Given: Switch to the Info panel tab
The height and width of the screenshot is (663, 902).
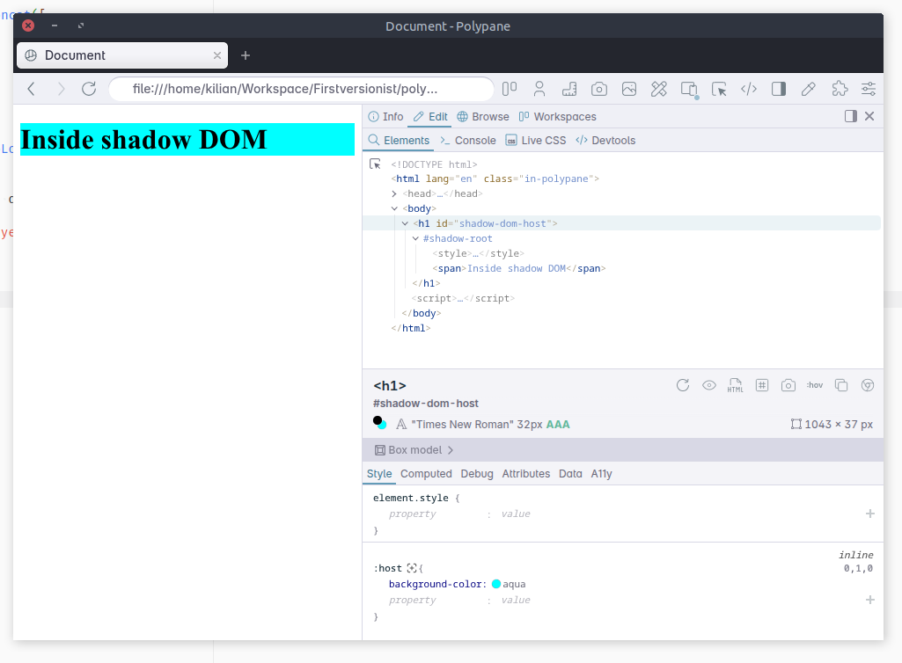Looking at the screenshot, I should [386, 117].
